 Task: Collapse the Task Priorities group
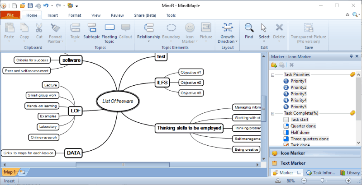pyautogui.click(x=273, y=75)
